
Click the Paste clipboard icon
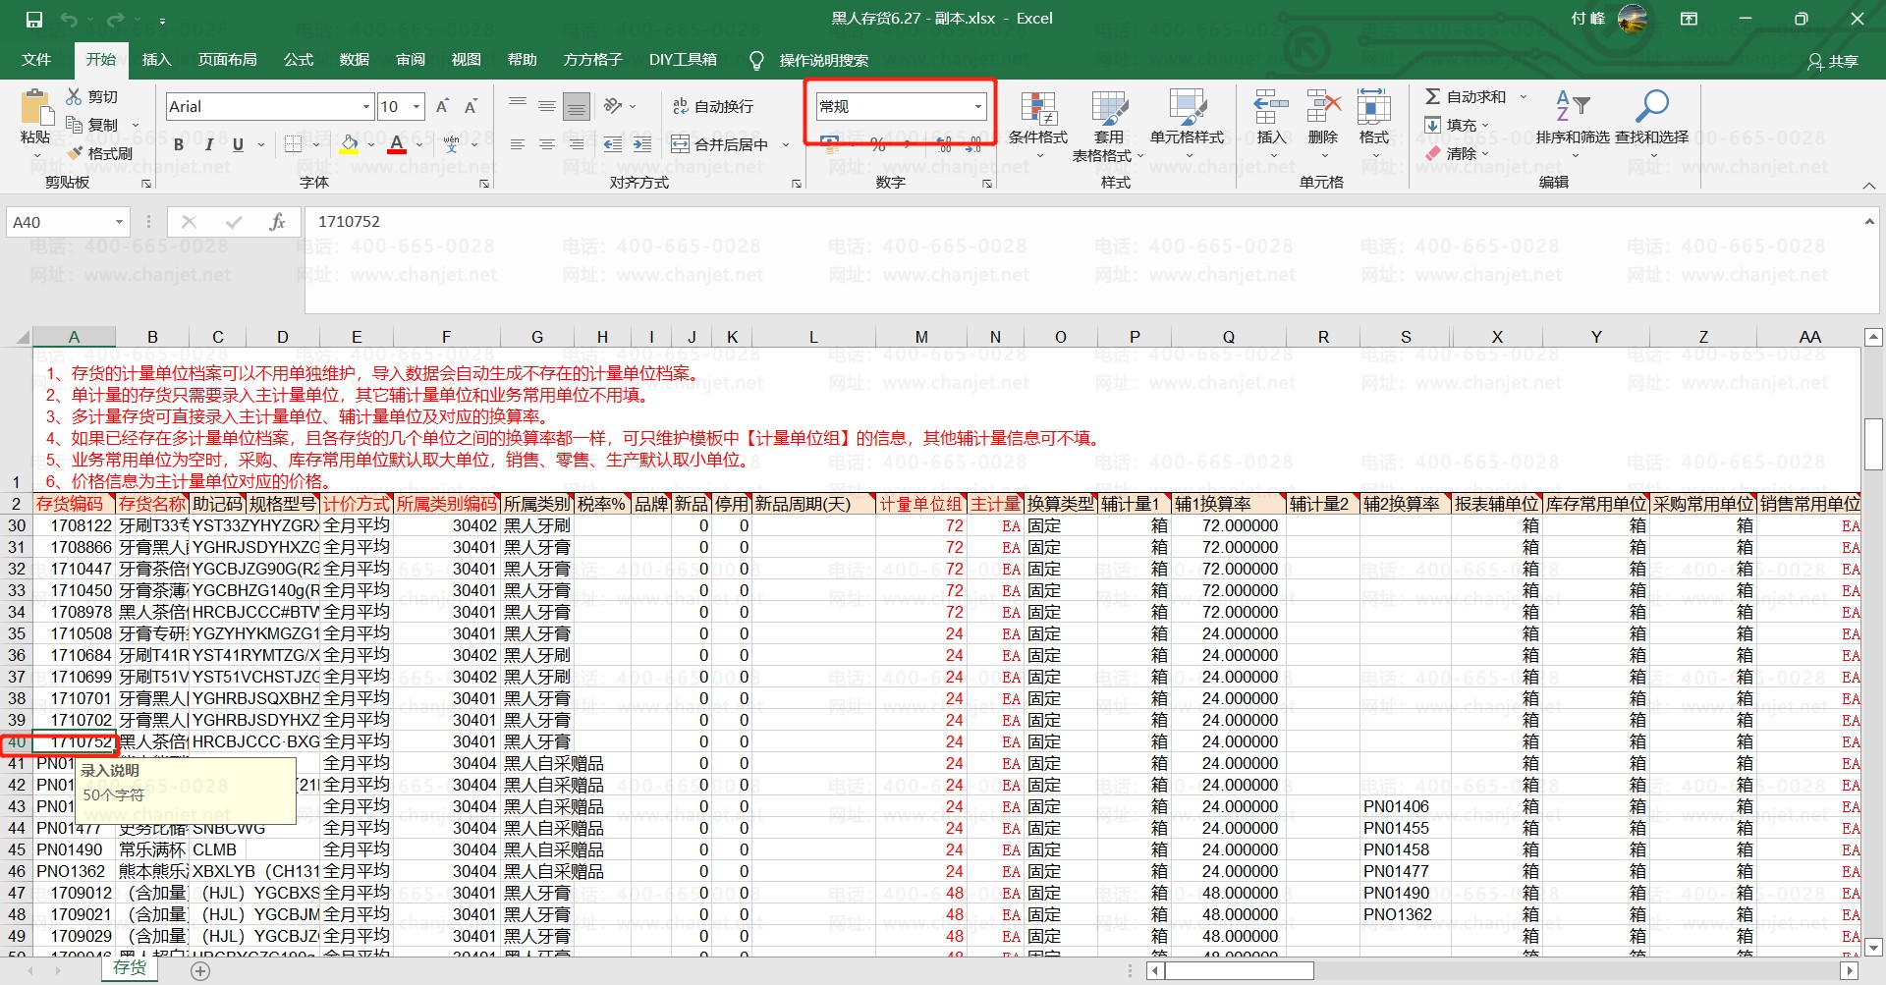(x=36, y=107)
